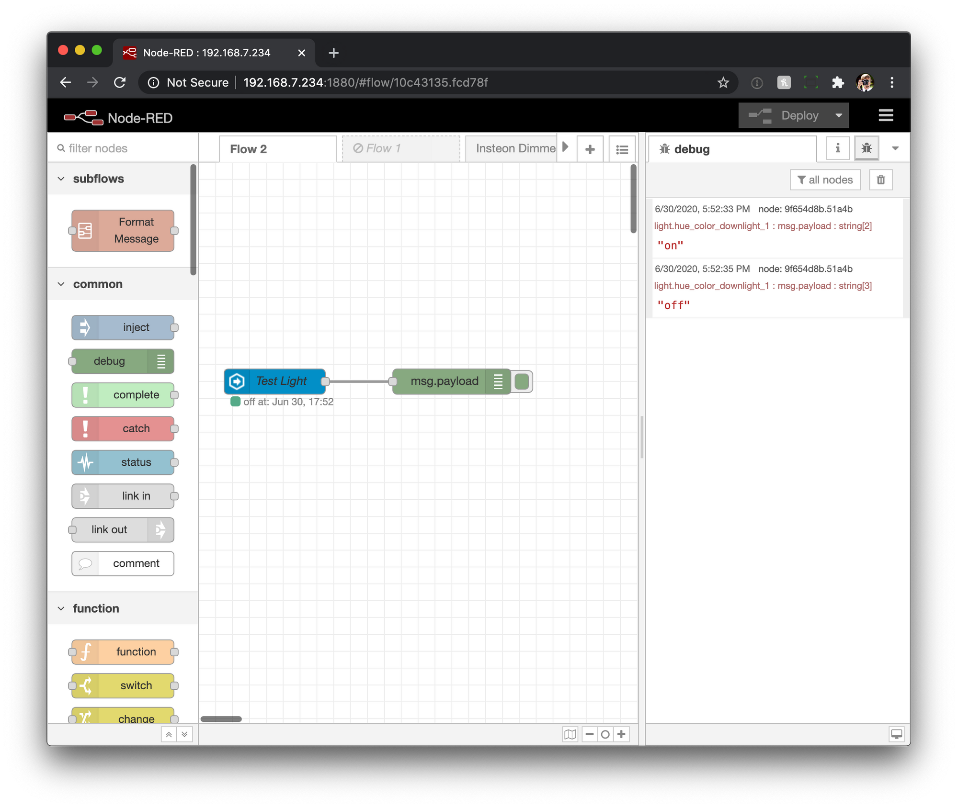Bookmark this page with star icon
The height and width of the screenshot is (808, 958).
(723, 83)
